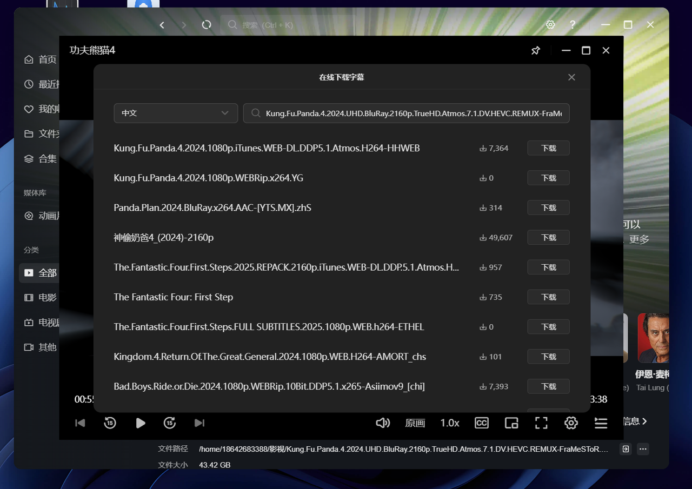
Task: Select the 其他 category in the sidebar
Action: point(41,347)
